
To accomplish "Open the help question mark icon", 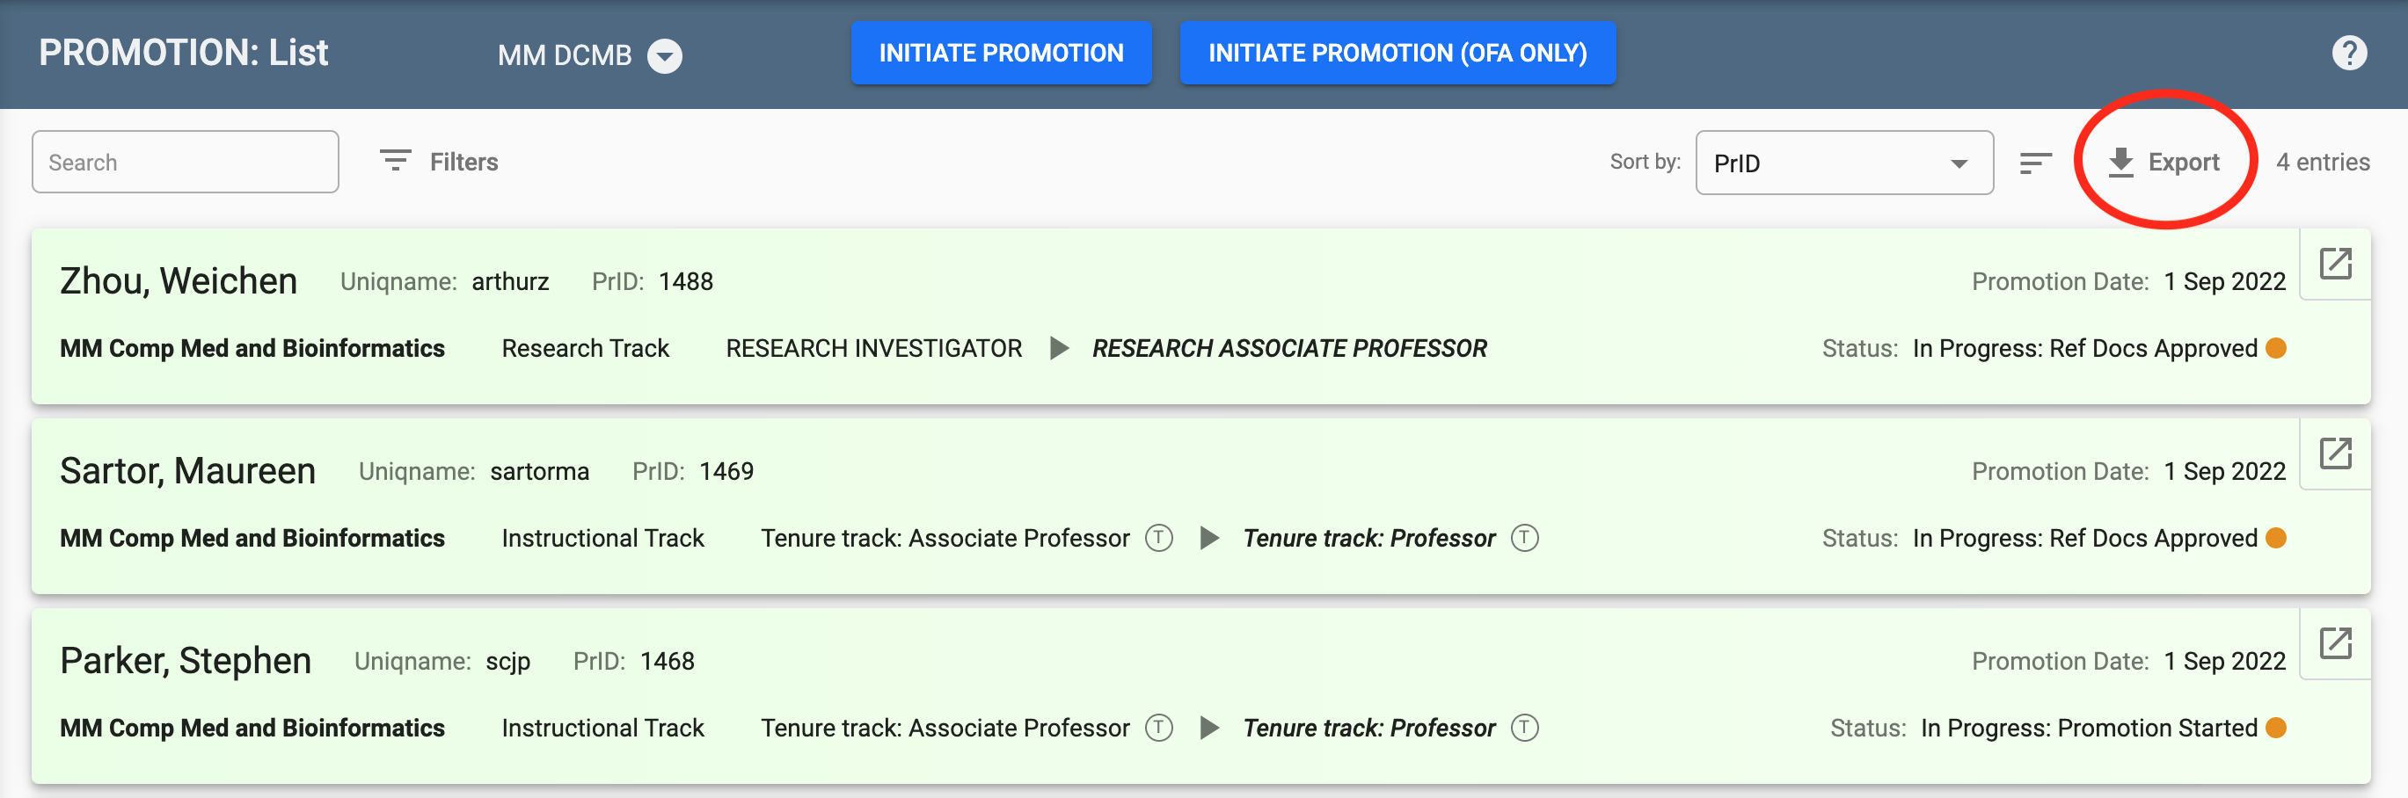I will (x=2349, y=54).
